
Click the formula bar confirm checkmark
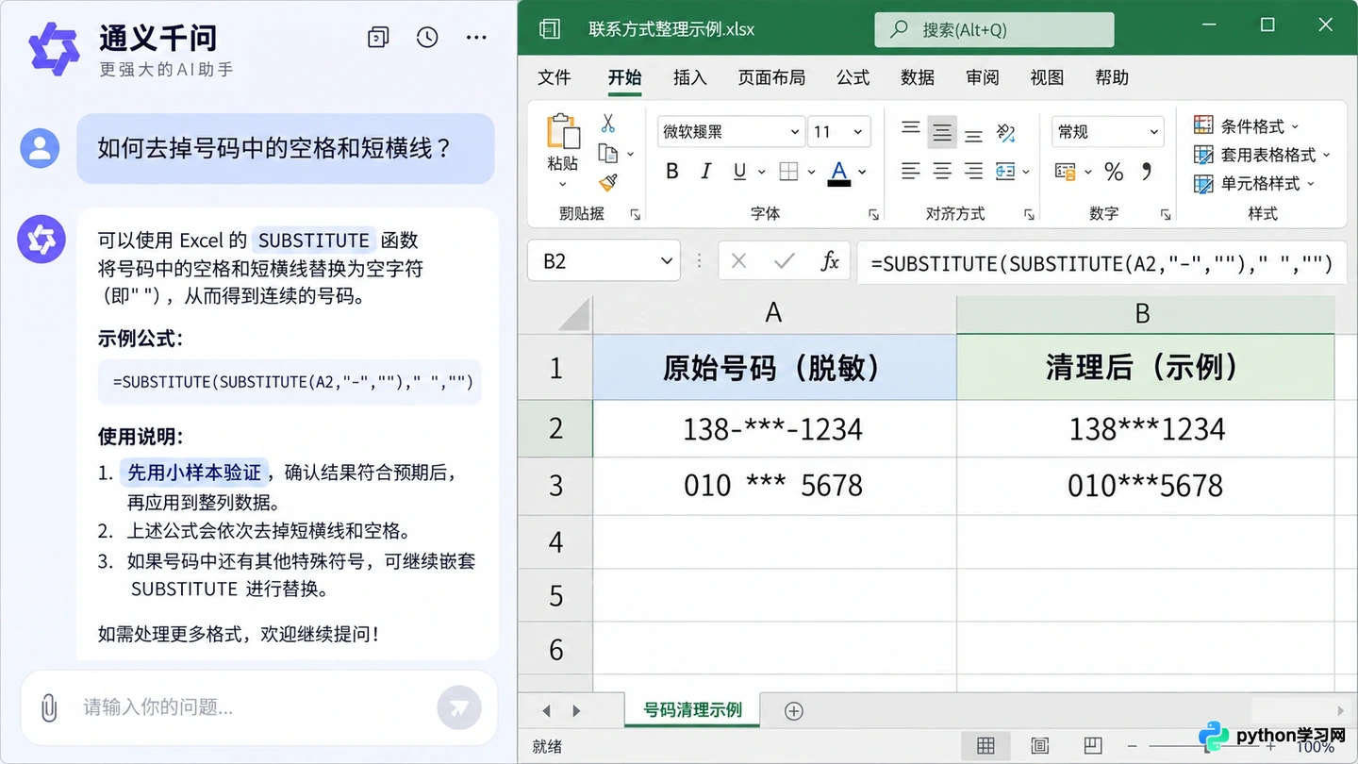pyautogui.click(x=784, y=261)
